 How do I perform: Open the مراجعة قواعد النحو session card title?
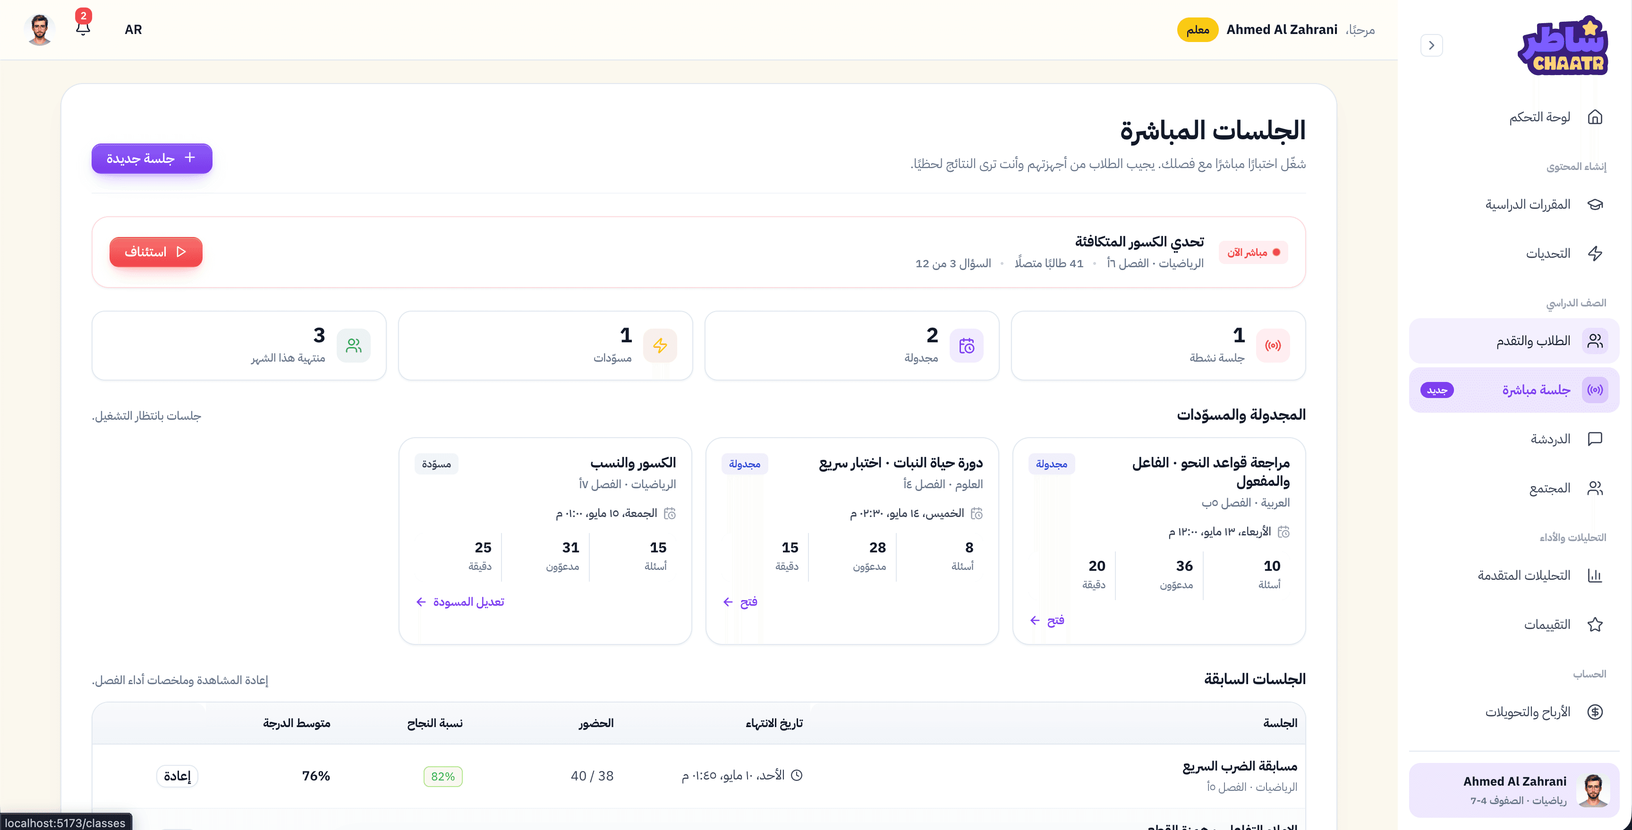point(1211,471)
